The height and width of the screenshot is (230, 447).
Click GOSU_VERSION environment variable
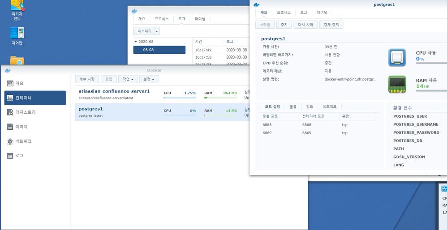pos(409,157)
